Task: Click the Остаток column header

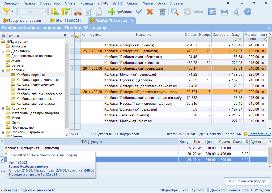Action: pyautogui.click(x=191, y=35)
